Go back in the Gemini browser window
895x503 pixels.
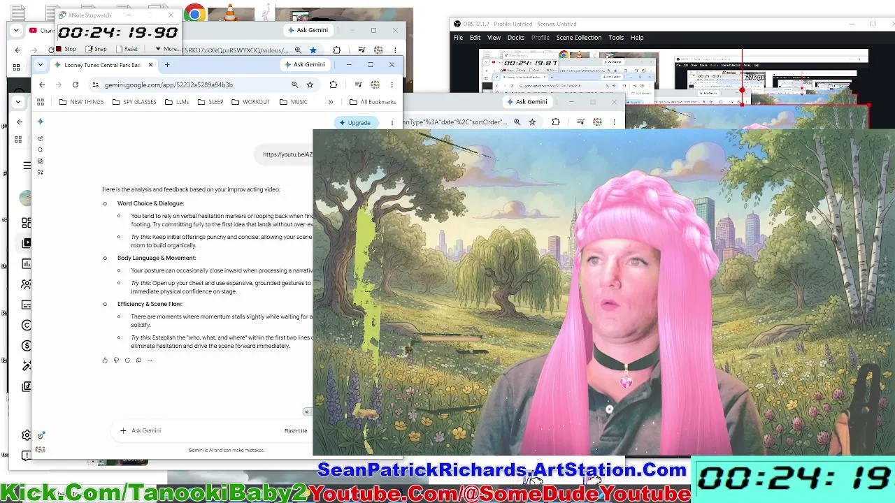coord(42,85)
